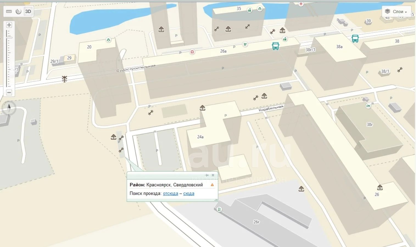Select building 24а on the map
Screen dimensions: 416x247
(200, 137)
